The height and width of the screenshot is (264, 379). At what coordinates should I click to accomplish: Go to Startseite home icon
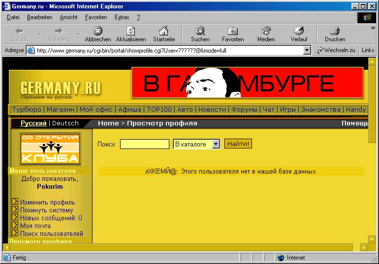click(163, 30)
